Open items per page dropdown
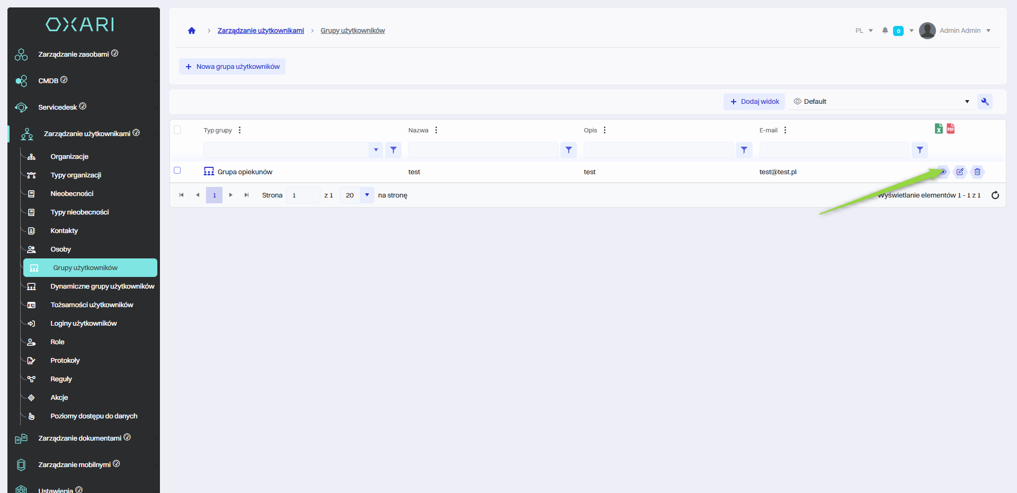 coord(367,195)
